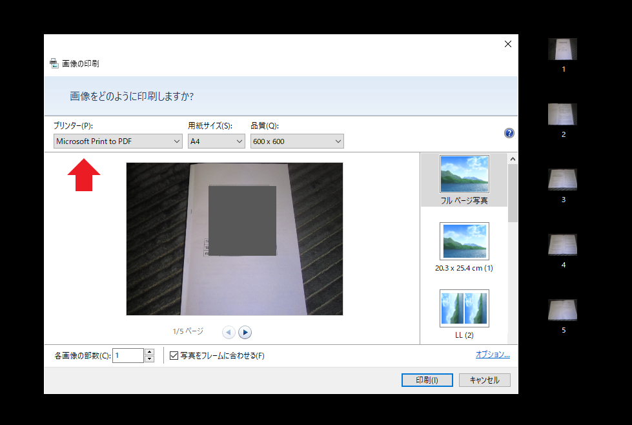
Task: Close the print dialog with X
Action: coord(508,44)
